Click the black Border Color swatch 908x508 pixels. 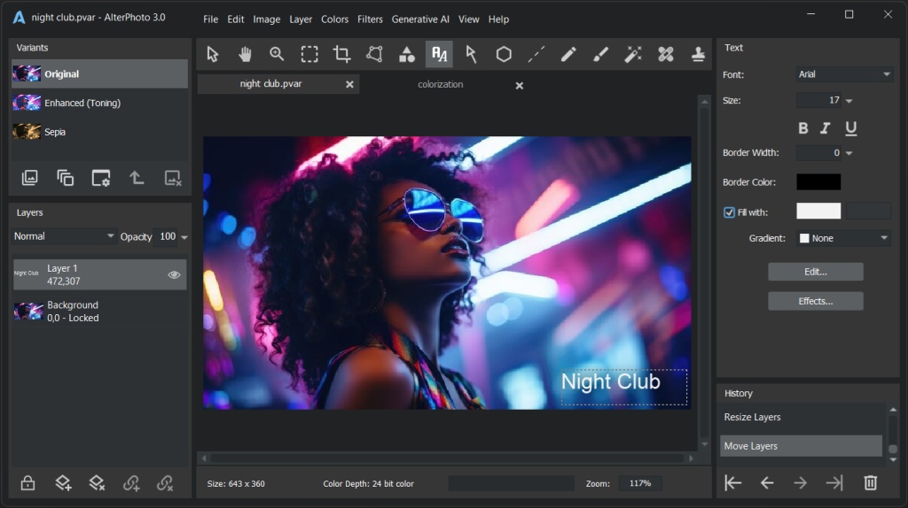click(x=818, y=182)
